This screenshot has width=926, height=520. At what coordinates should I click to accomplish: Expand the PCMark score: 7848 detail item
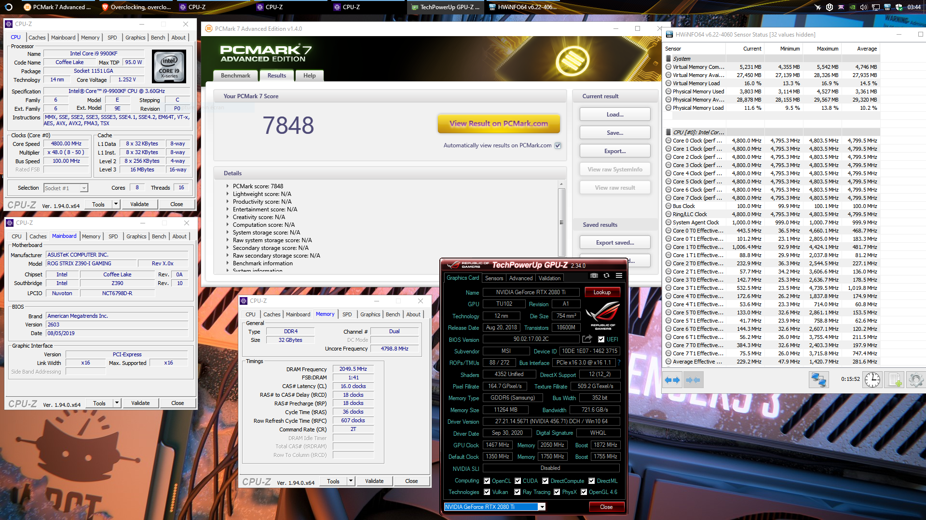tap(228, 186)
